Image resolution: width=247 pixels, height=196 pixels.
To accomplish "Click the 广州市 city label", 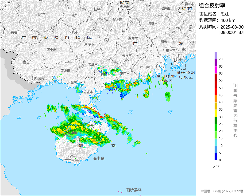I will click(162, 42).
